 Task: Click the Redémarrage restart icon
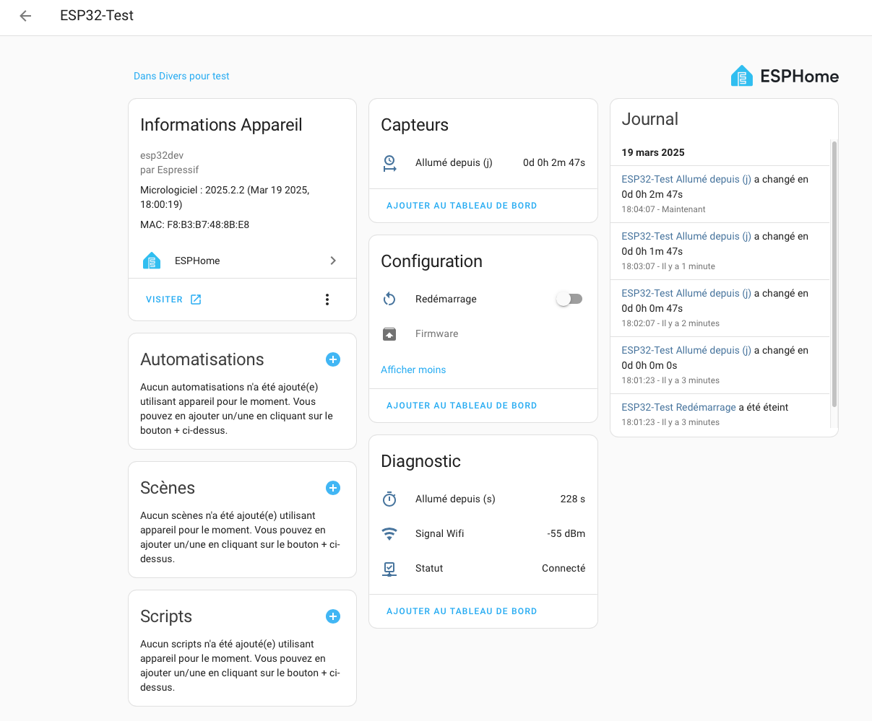pos(389,299)
